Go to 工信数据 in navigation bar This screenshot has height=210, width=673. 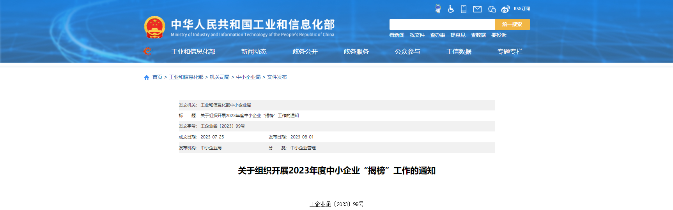(x=459, y=51)
